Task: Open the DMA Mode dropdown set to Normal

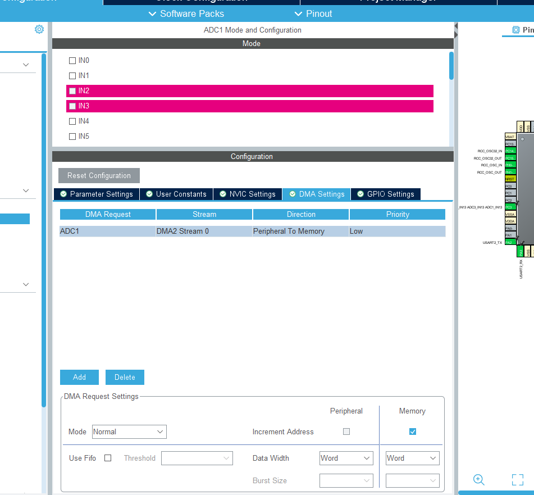Action: [x=129, y=432]
